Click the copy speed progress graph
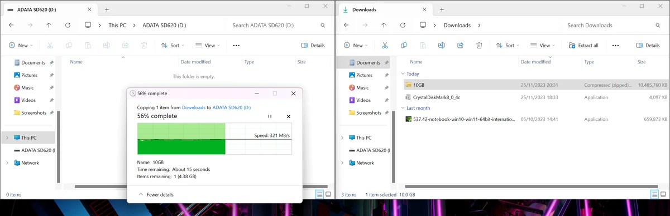Image resolution: width=670 pixels, height=216 pixels. pos(214,139)
